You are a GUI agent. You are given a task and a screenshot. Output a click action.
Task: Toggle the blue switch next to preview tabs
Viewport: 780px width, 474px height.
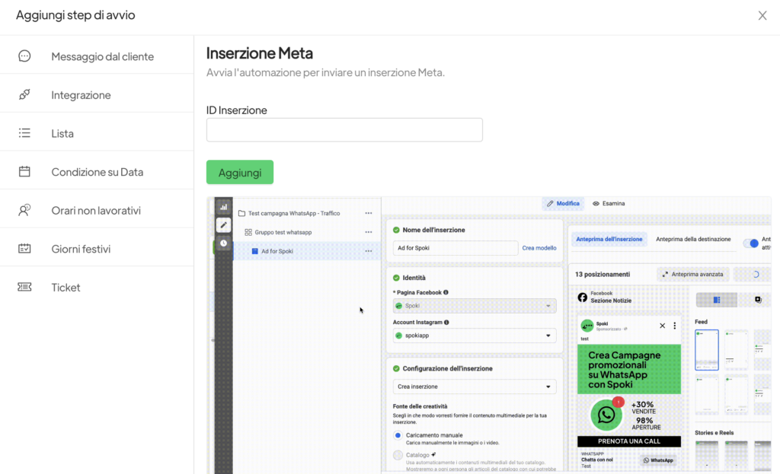click(750, 243)
